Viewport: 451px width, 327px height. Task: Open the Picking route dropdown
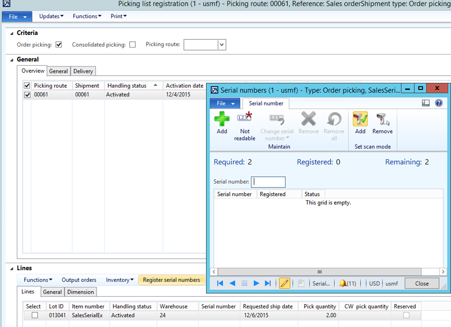pos(222,45)
